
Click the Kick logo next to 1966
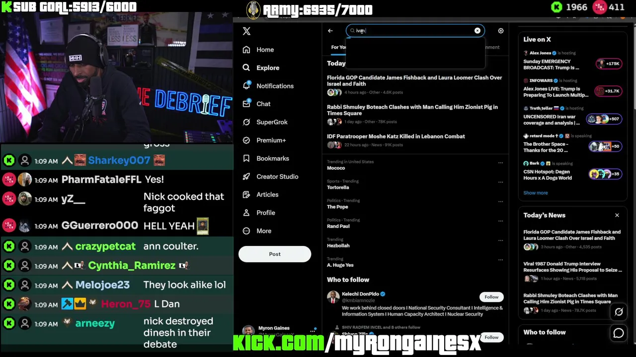tap(556, 7)
